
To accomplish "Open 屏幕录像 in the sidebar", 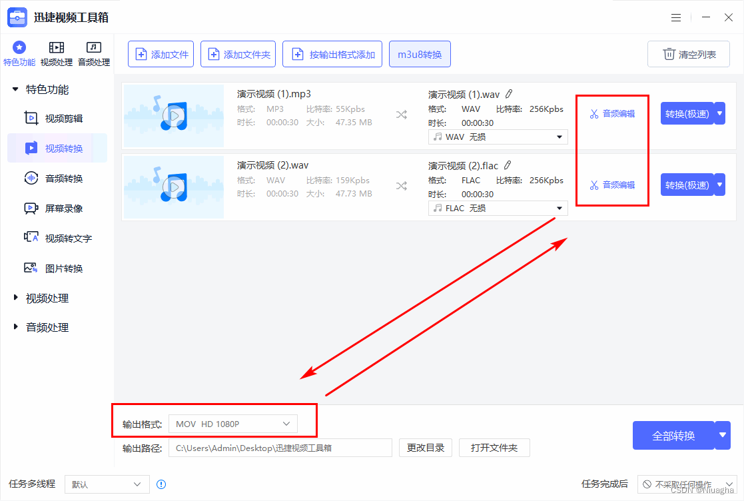I will 57,209.
